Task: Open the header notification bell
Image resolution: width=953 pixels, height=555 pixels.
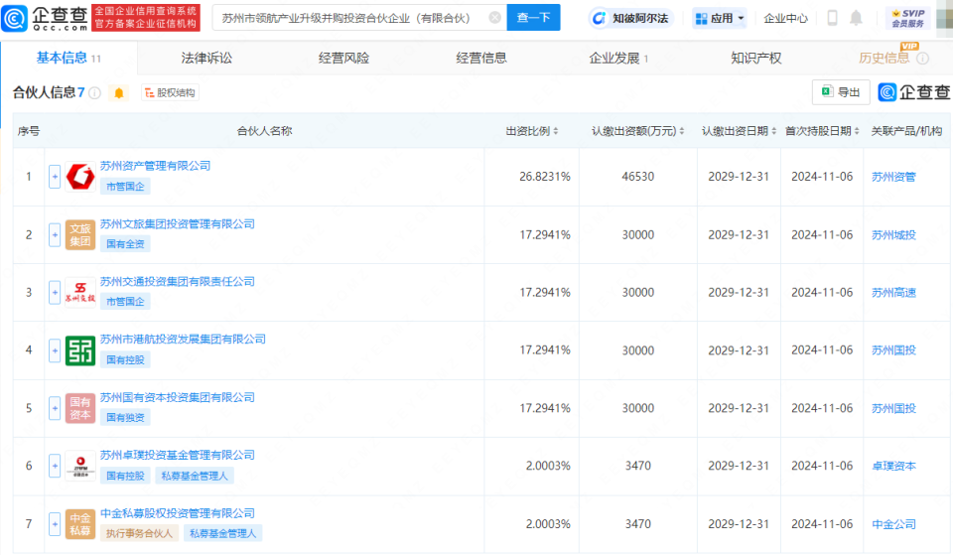Action: click(856, 18)
